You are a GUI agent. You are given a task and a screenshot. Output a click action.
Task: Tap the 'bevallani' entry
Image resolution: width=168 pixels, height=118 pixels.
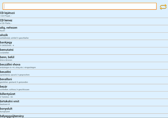coord(84,80)
